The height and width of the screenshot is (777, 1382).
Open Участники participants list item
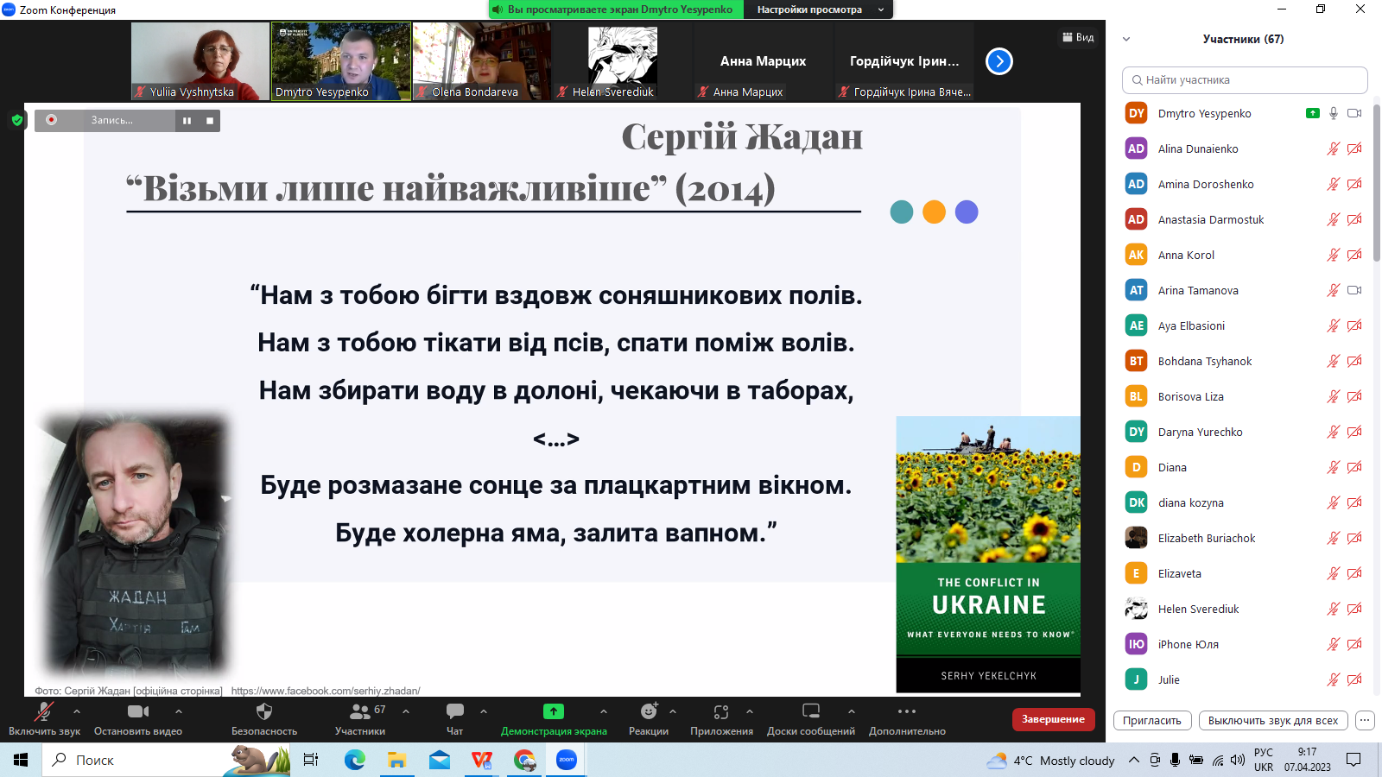360,711
